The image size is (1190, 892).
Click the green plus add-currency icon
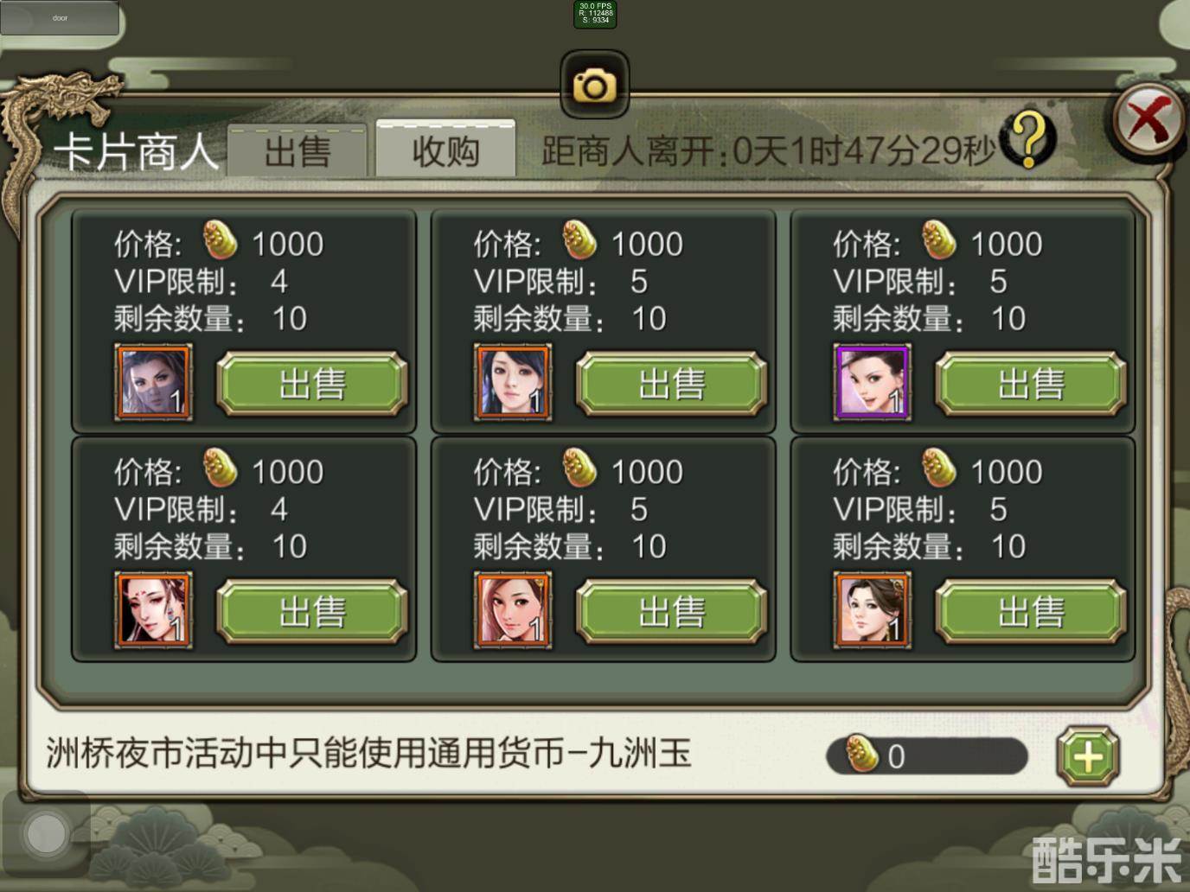(x=1088, y=757)
